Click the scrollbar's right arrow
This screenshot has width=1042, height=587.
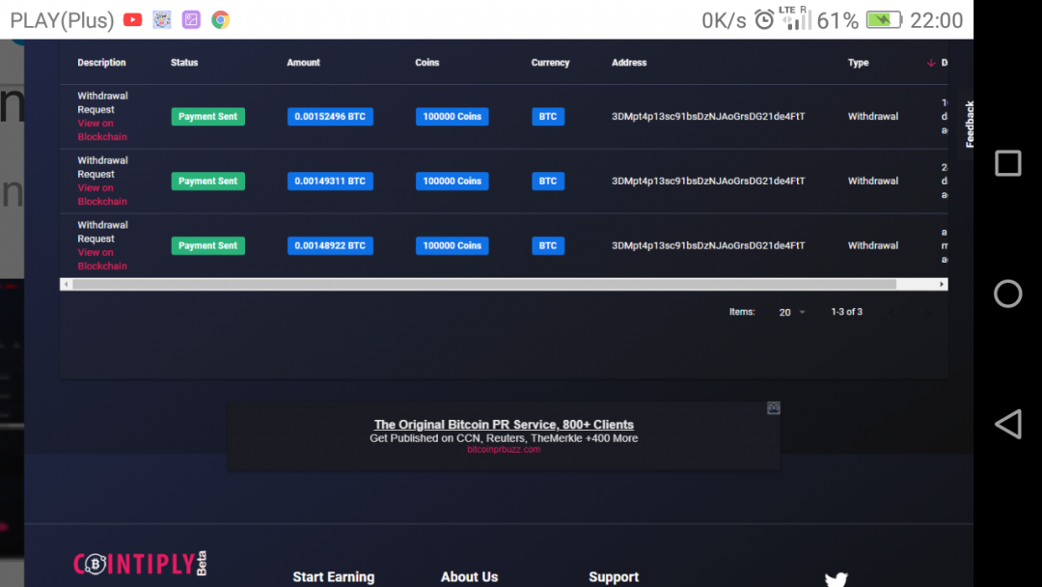click(x=942, y=285)
